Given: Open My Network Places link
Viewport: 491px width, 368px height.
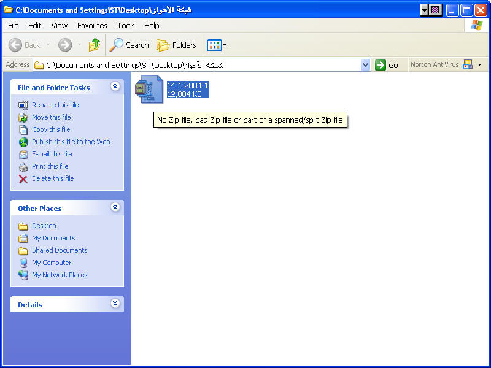Looking at the screenshot, I should click(60, 275).
